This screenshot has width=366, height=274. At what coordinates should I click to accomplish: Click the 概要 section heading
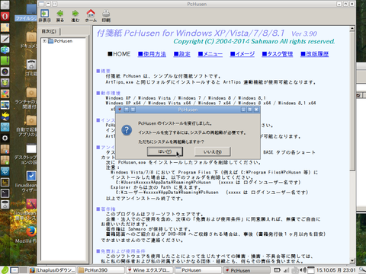[x=103, y=71]
